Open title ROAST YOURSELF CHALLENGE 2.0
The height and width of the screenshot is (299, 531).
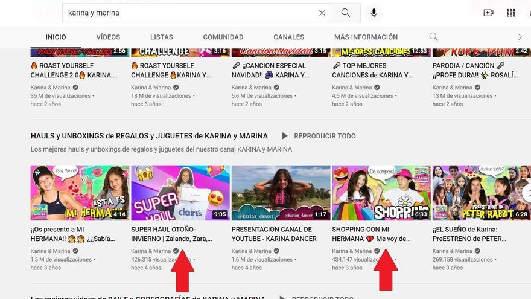click(x=74, y=70)
